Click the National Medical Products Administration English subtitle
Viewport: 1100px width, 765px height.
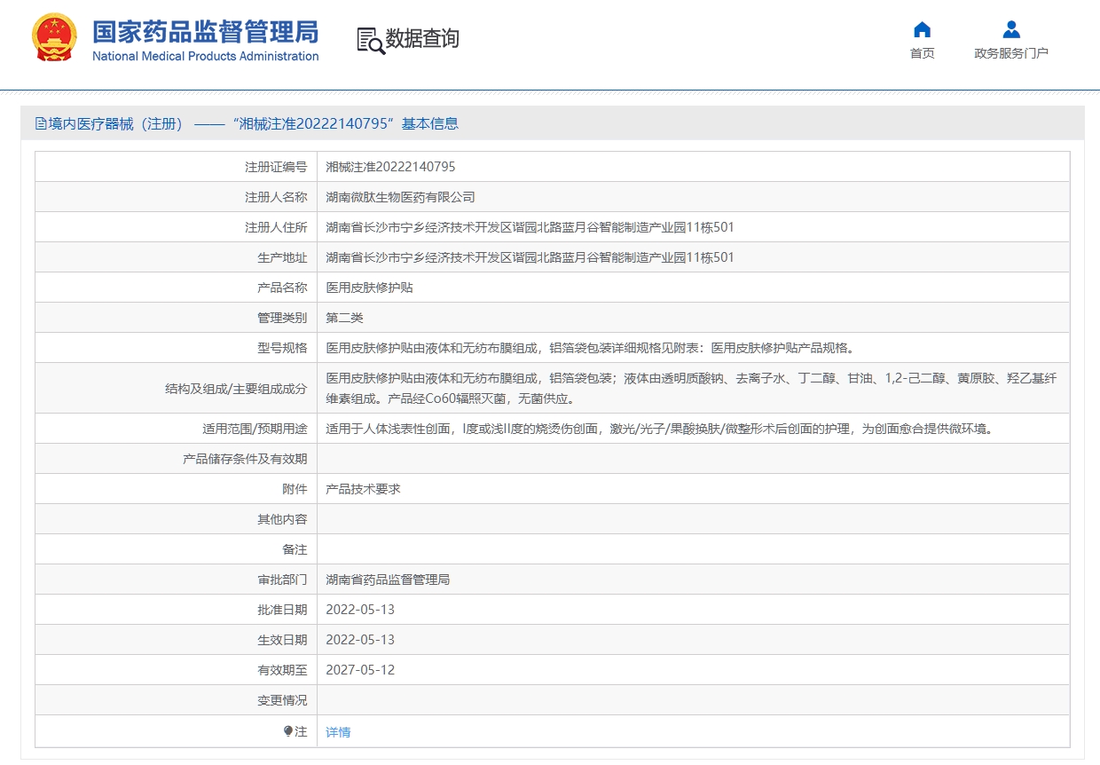tap(205, 57)
